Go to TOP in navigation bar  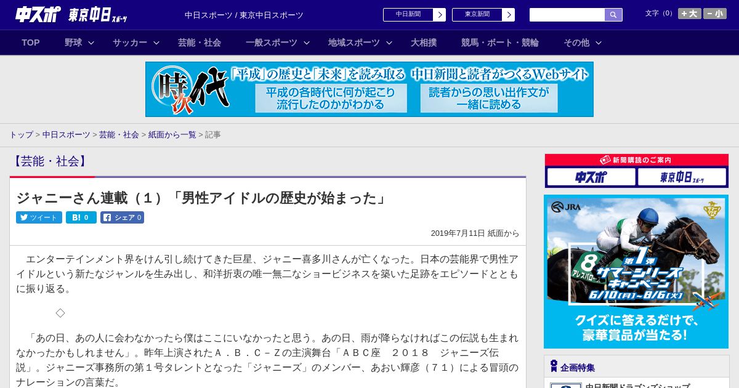[x=31, y=42]
